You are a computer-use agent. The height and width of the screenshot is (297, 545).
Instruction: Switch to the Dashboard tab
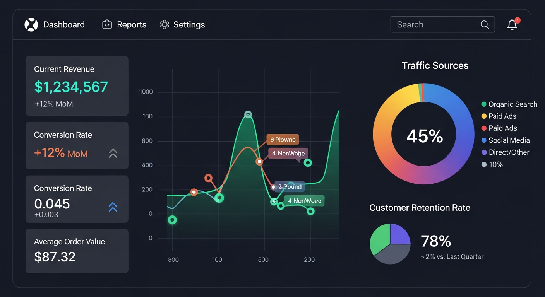[x=64, y=24]
